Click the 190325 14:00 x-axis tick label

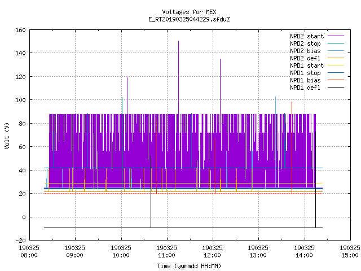coord(304,251)
